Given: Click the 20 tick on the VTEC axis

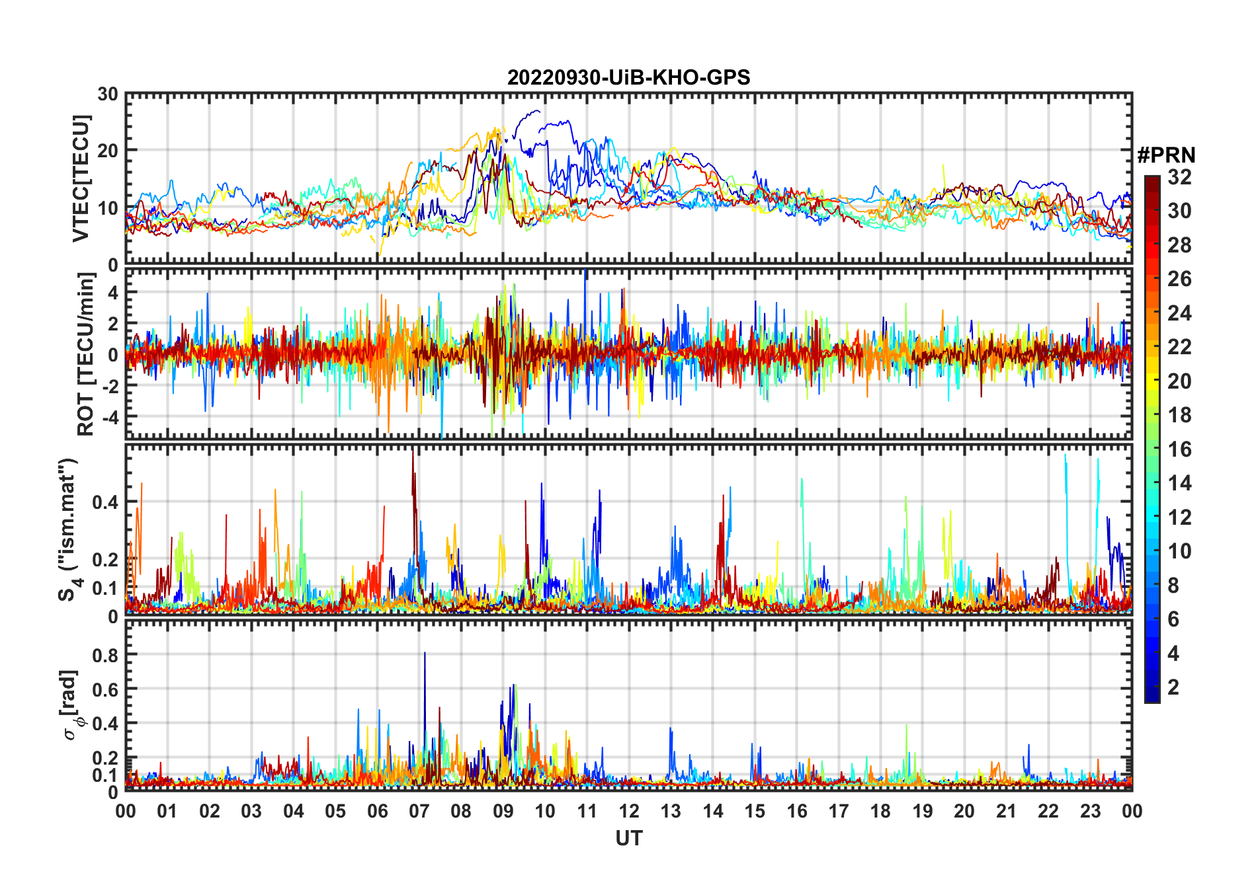Looking at the screenshot, I should click(x=108, y=151).
